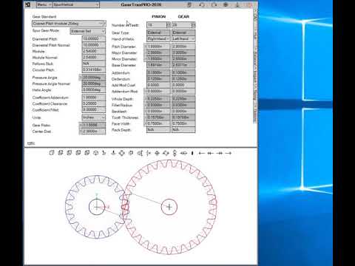
Task: Click the single right arrow rotate icon
Action: (229, 153)
